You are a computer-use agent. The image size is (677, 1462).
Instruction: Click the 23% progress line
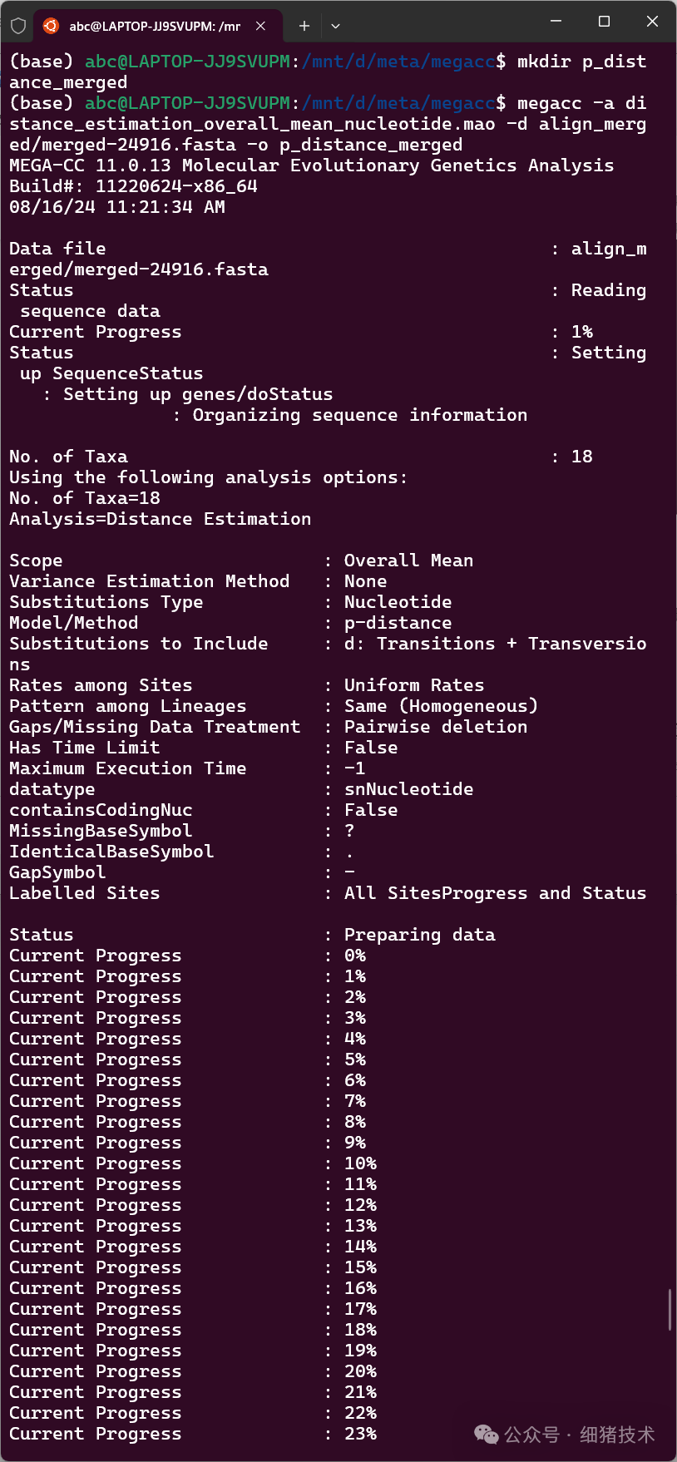tap(192, 1434)
